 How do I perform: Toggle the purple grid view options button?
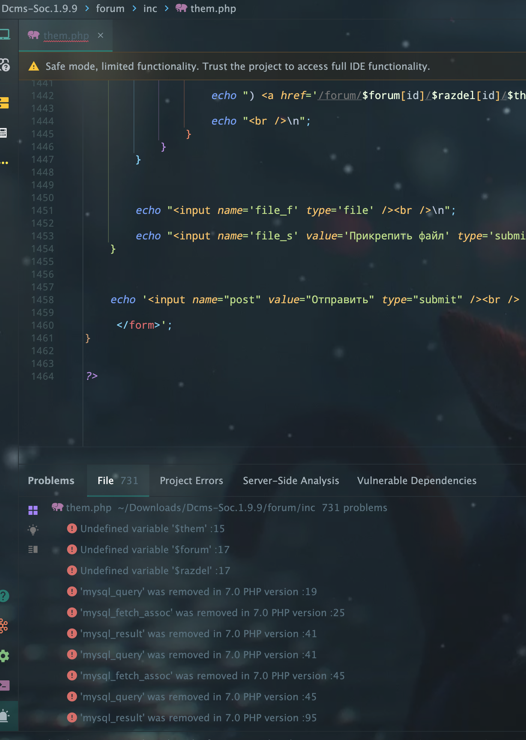tap(33, 510)
